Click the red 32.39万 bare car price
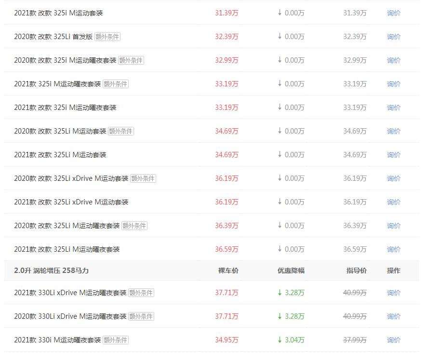 [x=227, y=37]
